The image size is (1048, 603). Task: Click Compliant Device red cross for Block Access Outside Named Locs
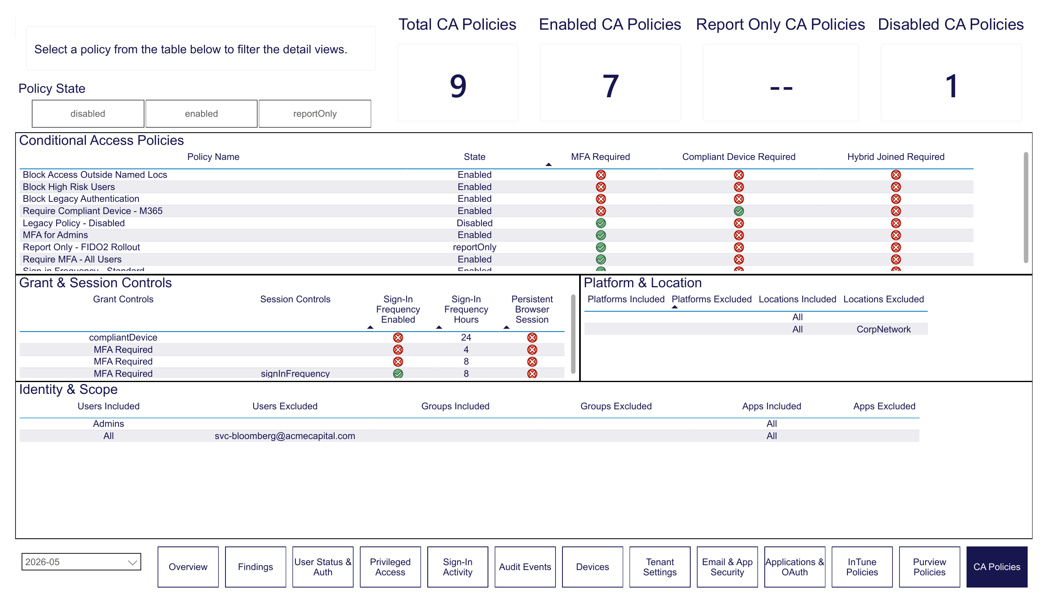tap(739, 175)
